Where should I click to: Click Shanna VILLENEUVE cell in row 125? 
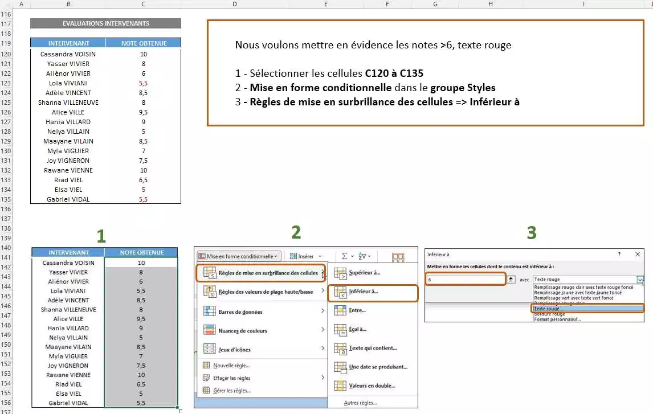tap(68, 103)
